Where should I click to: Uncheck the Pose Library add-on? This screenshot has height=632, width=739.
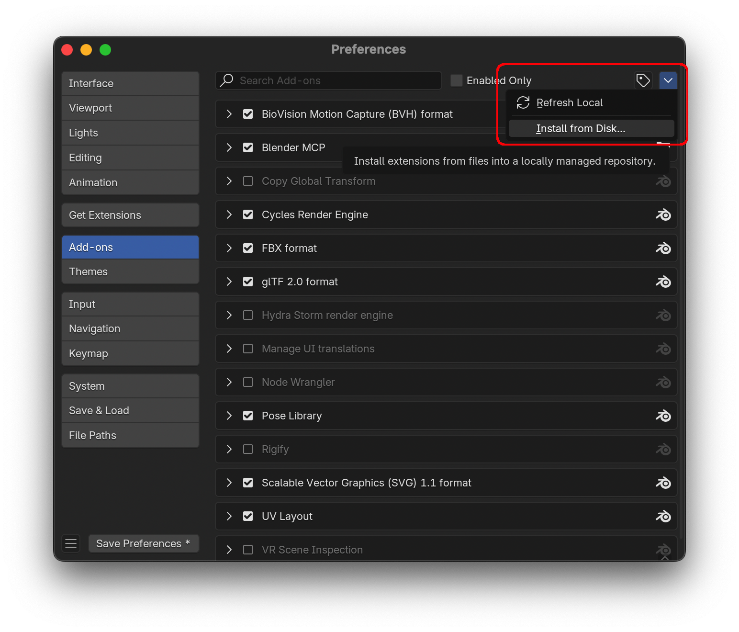(x=248, y=416)
